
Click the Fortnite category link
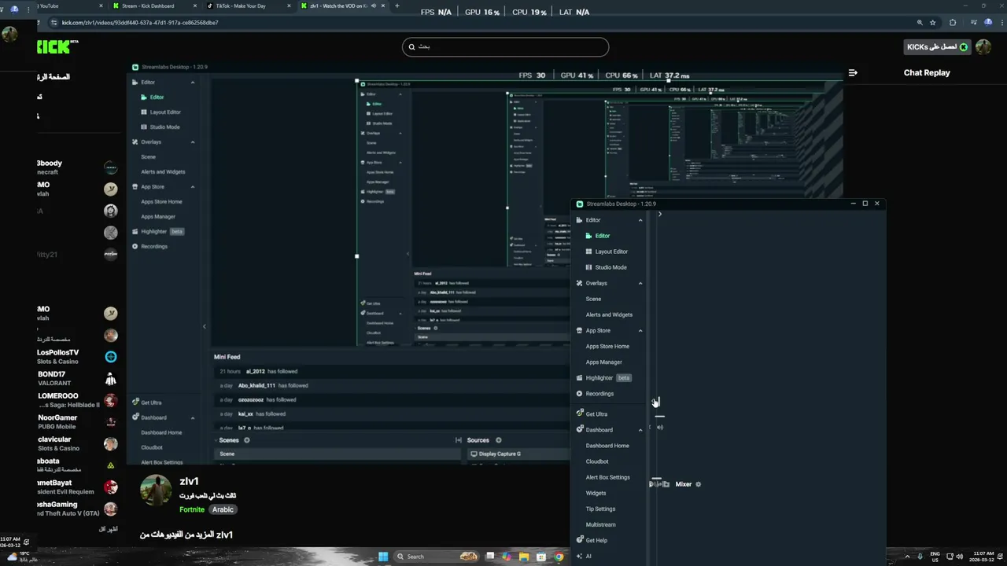tap(192, 509)
